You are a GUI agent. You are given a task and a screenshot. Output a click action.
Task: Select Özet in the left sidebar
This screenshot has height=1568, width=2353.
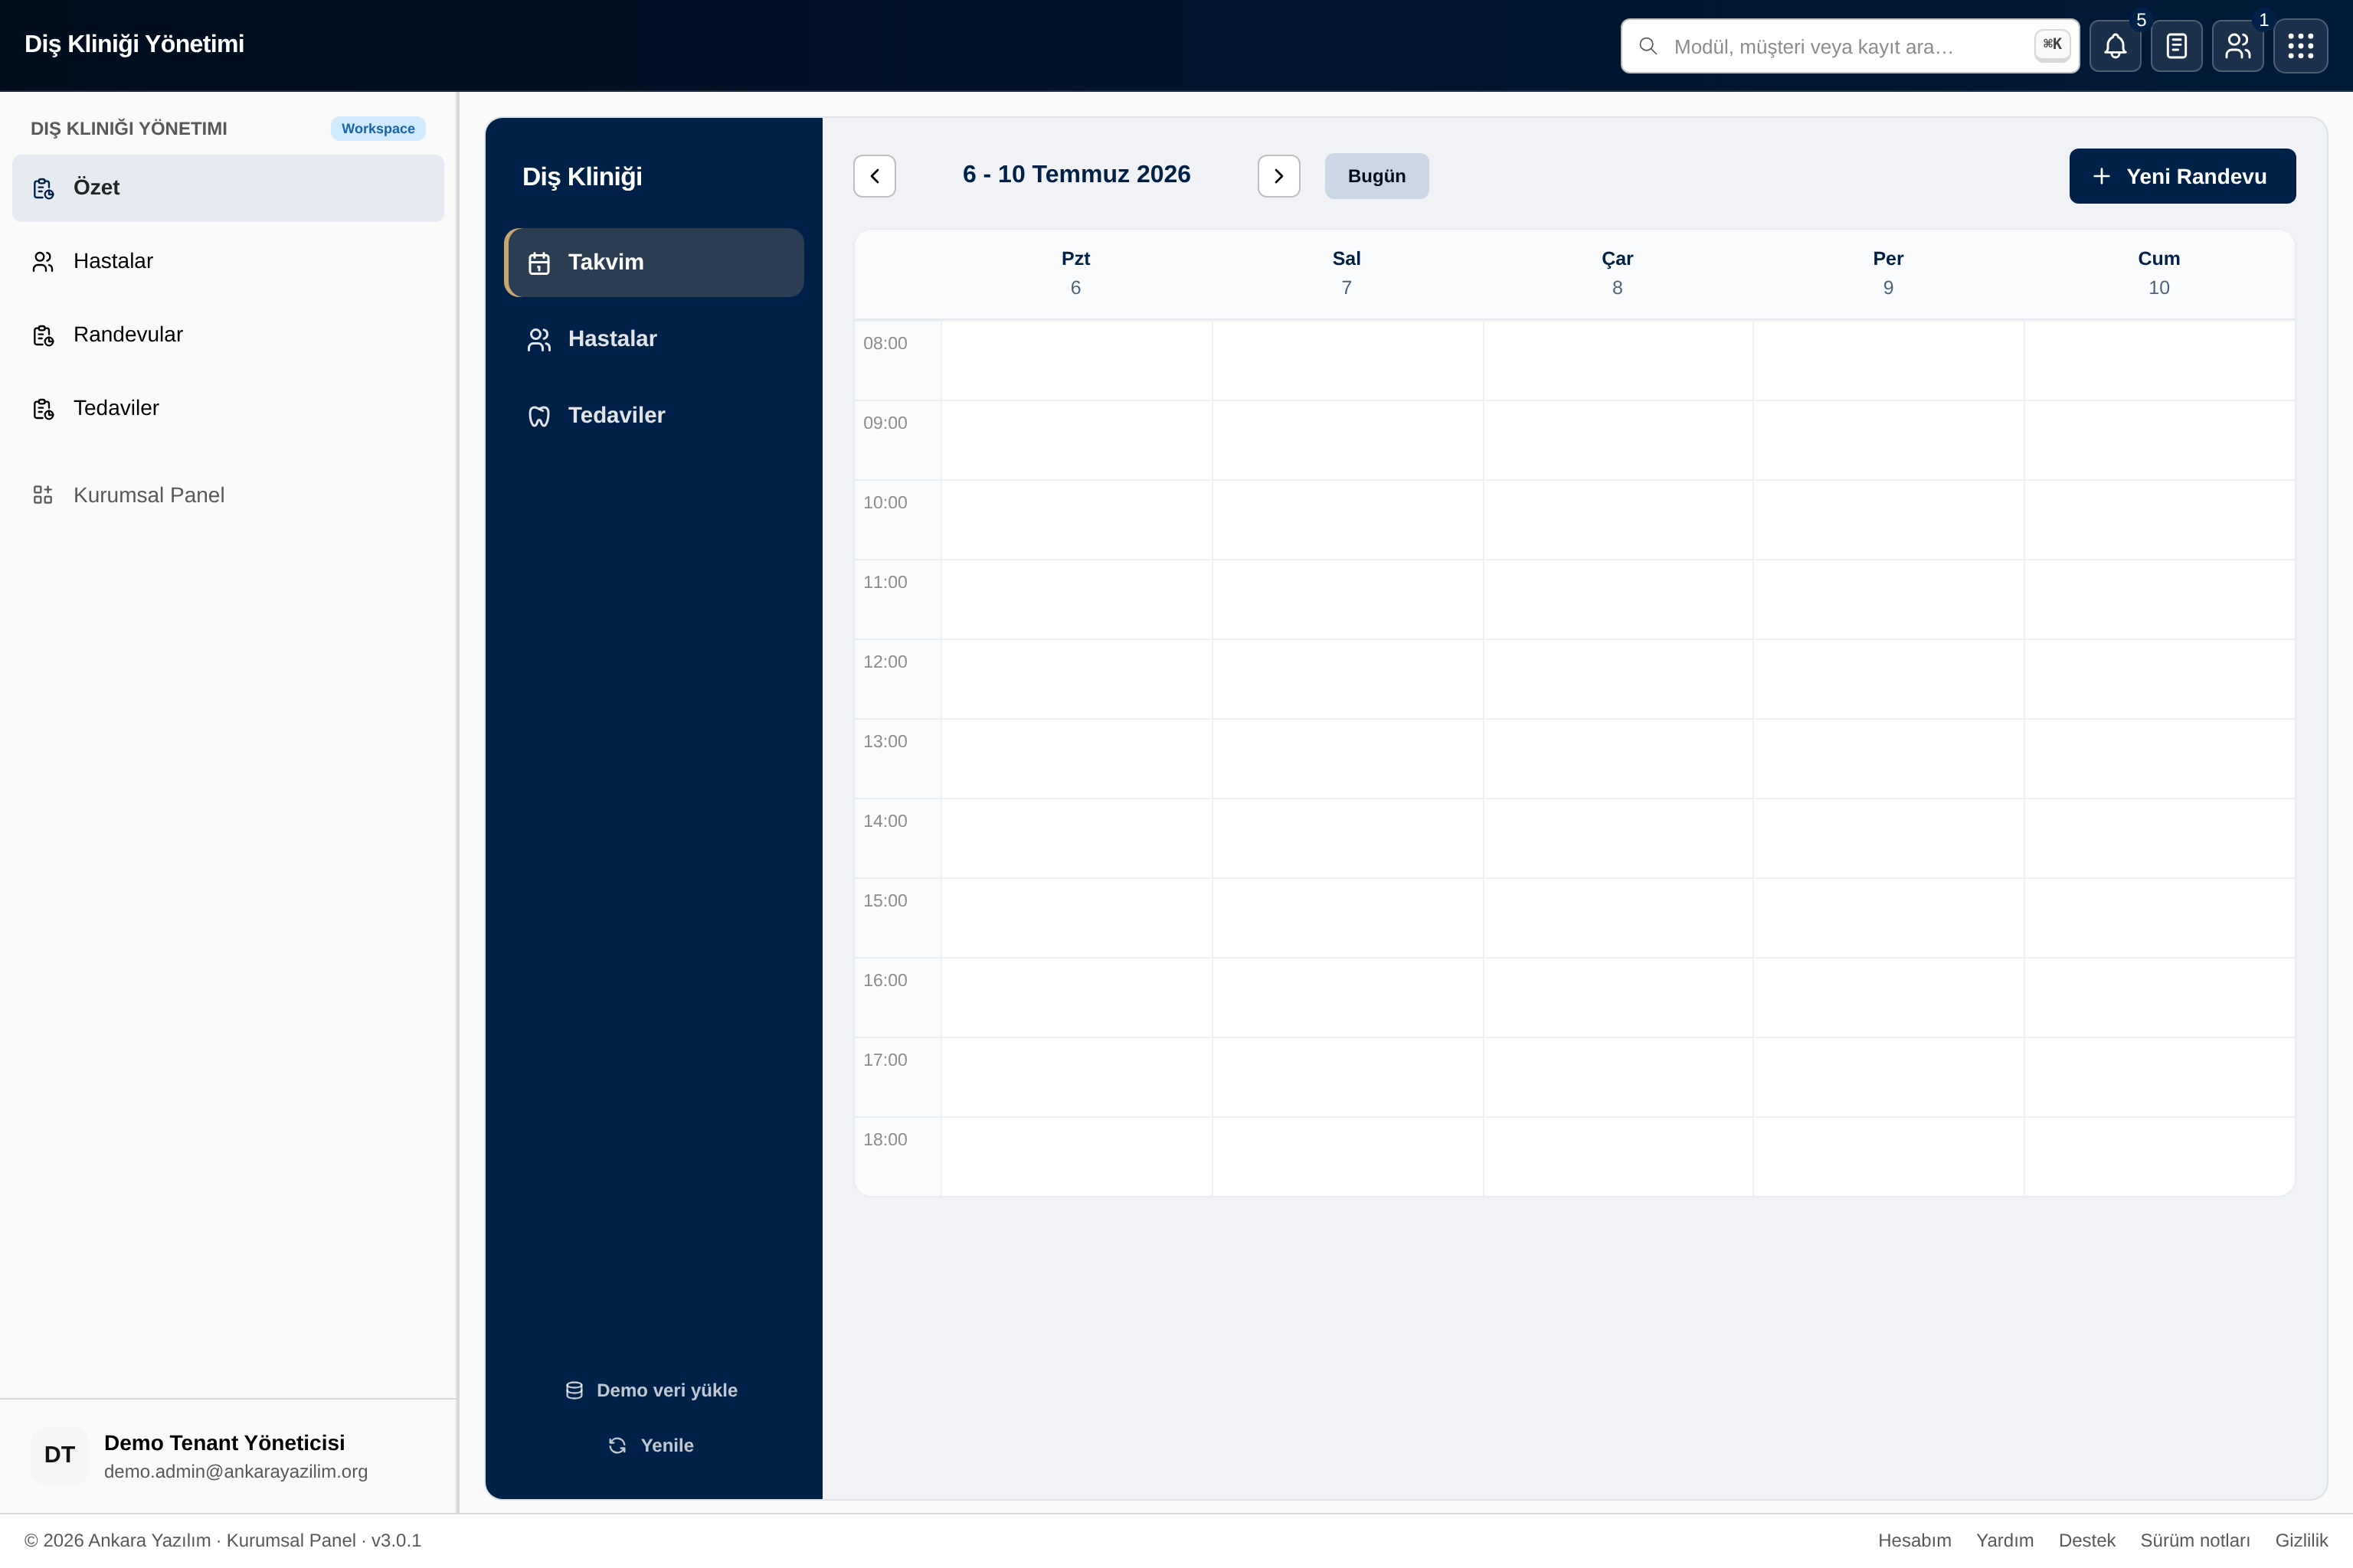point(228,188)
